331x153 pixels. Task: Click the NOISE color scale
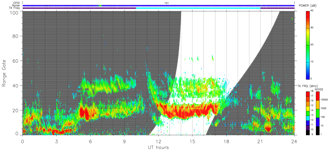click(318, 113)
